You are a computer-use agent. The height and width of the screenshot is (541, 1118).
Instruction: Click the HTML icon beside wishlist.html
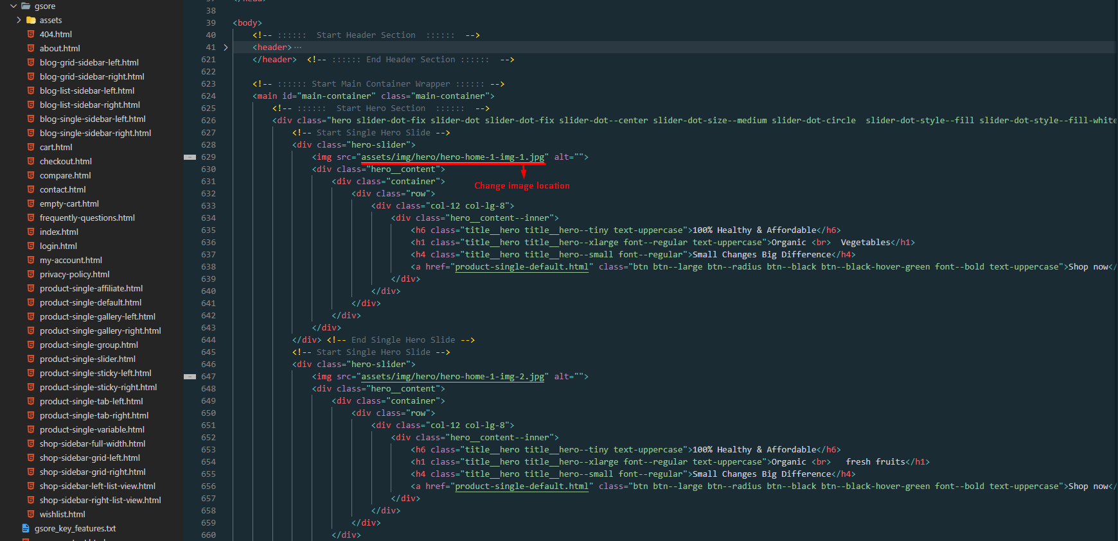(31, 514)
